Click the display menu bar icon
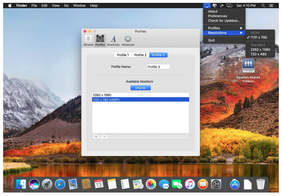Viewport: 282px width, 196px height. [207, 6]
